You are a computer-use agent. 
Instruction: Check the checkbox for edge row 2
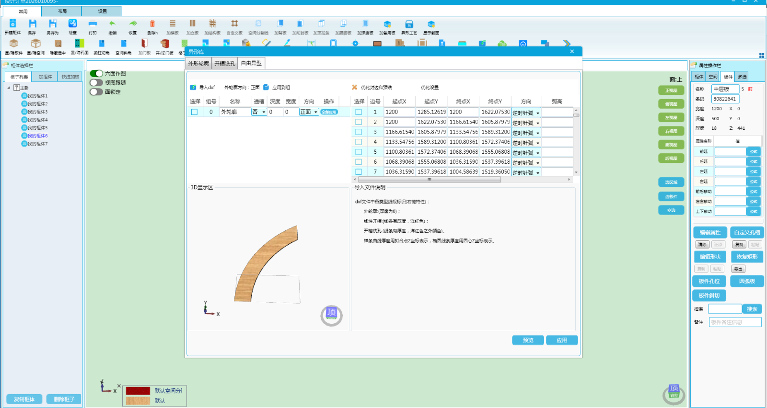pyautogui.click(x=358, y=122)
